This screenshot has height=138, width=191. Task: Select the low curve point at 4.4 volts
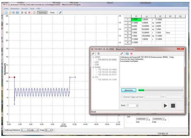(15, 104)
